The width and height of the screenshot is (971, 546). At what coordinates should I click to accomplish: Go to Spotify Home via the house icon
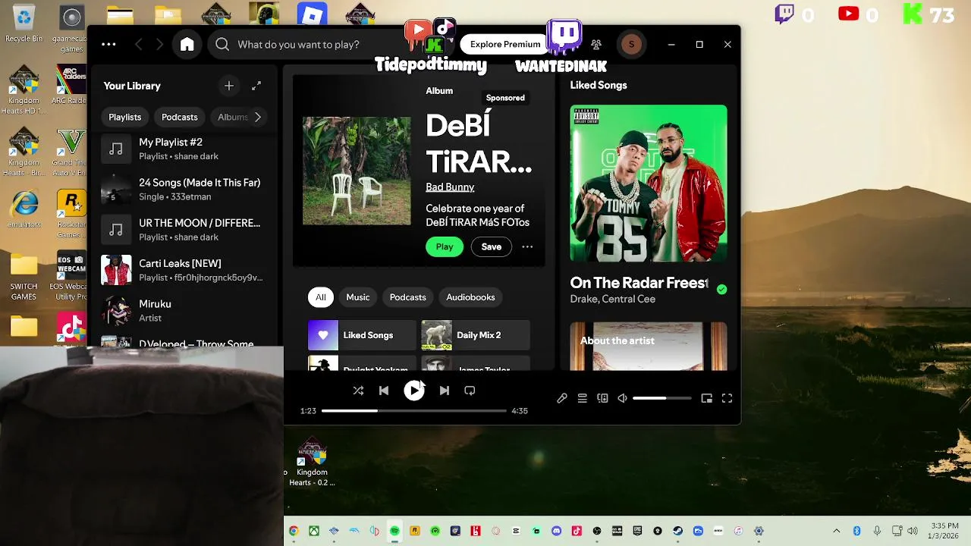[187, 45]
